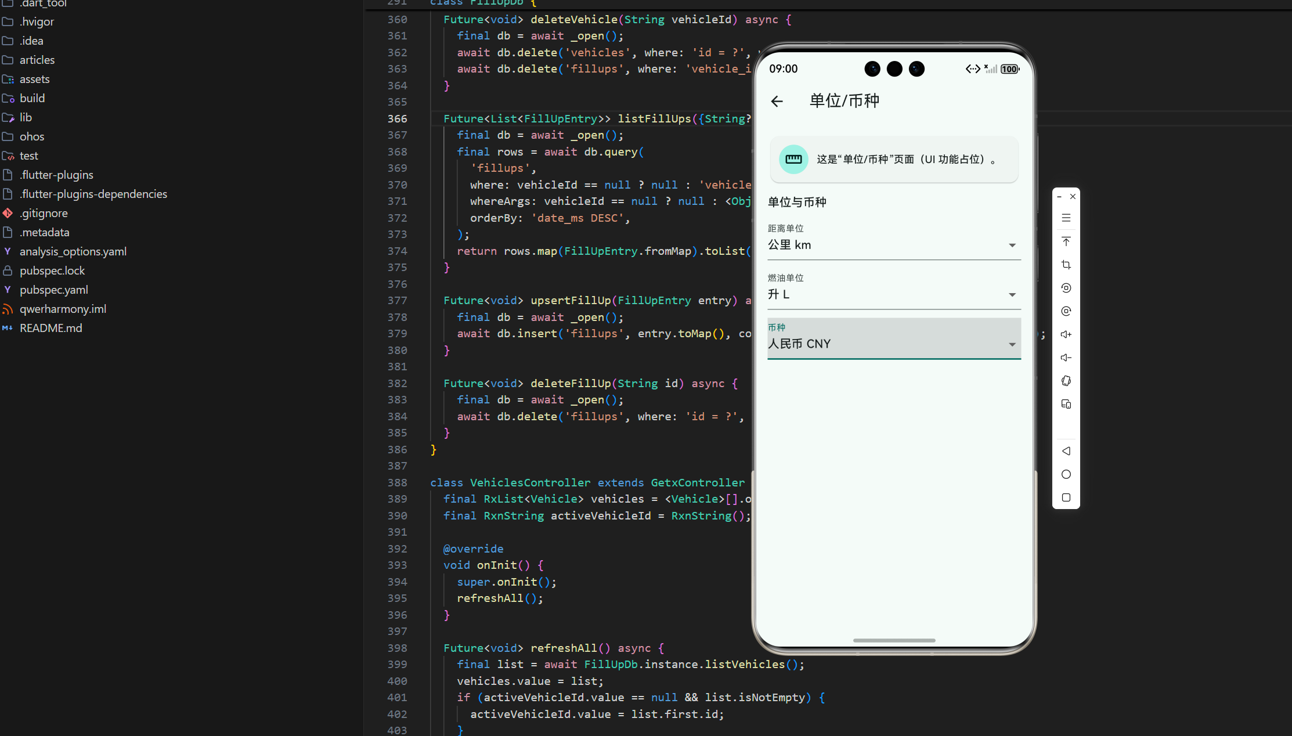
Task: Click the emulator multi-device icon
Action: point(1066,404)
